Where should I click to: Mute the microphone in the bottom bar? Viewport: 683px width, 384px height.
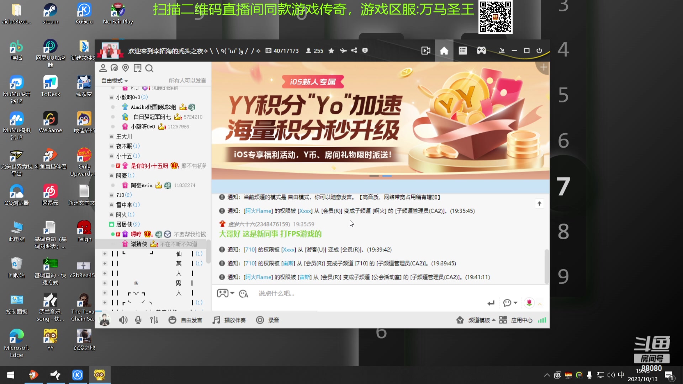pyautogui.click(x=138, y=320)
